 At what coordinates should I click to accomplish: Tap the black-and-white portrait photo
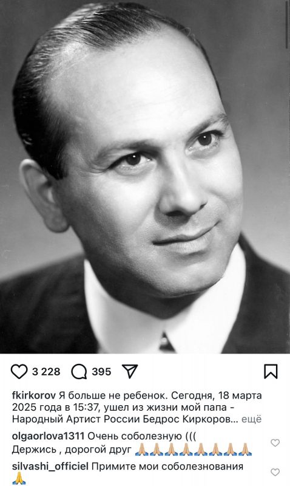[145, 177]
